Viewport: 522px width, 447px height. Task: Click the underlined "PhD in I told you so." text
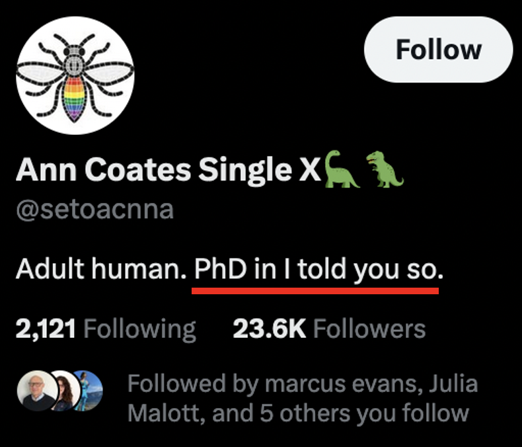point(317,269)
